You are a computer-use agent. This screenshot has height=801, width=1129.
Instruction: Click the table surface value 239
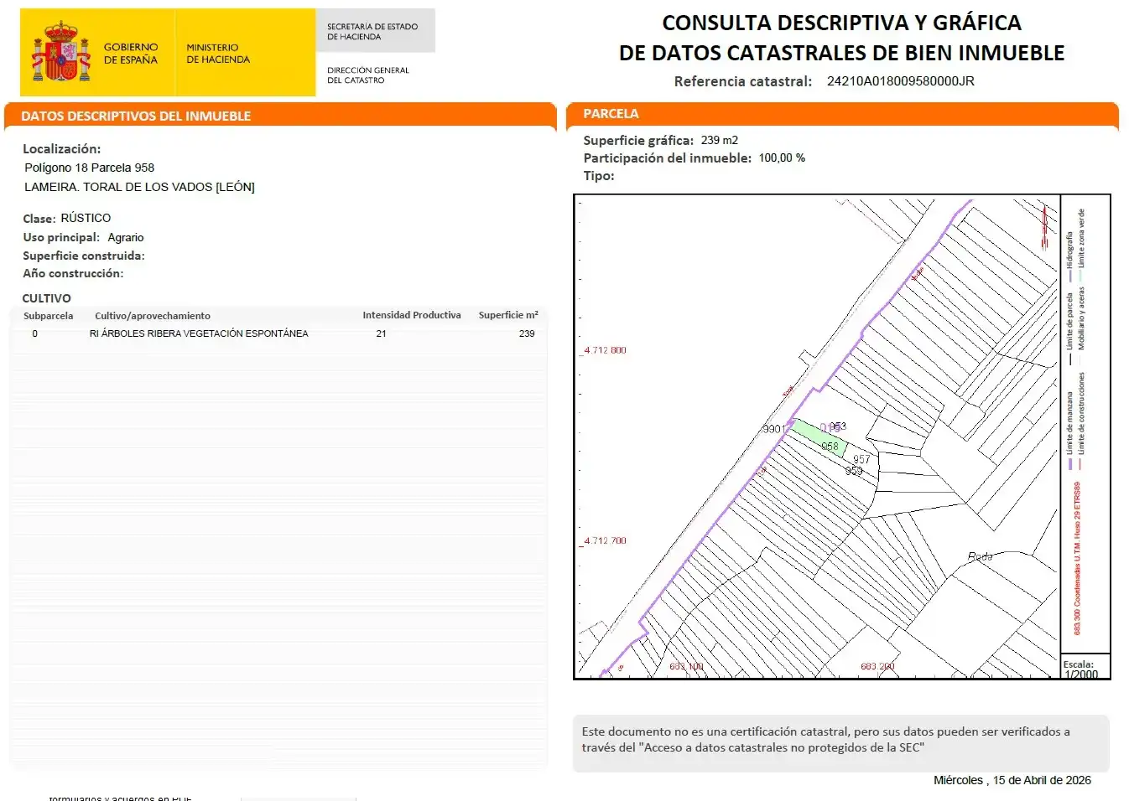click(527, 333)
